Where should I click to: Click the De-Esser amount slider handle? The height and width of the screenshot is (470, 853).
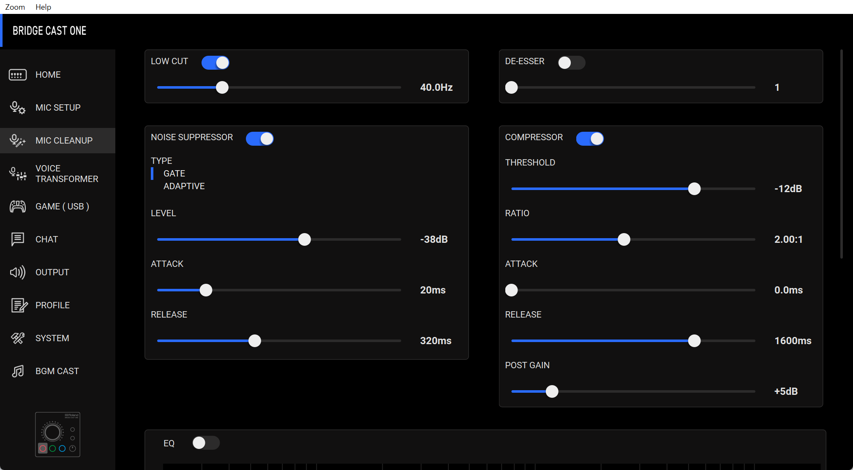[511, 87]
